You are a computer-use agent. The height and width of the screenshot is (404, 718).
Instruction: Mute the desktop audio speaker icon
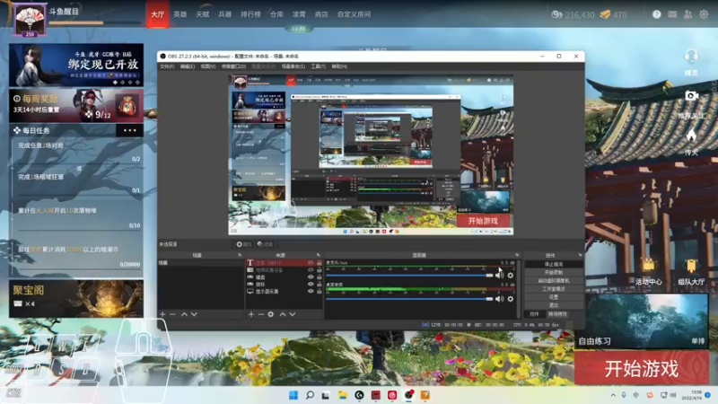coord(500,299)
